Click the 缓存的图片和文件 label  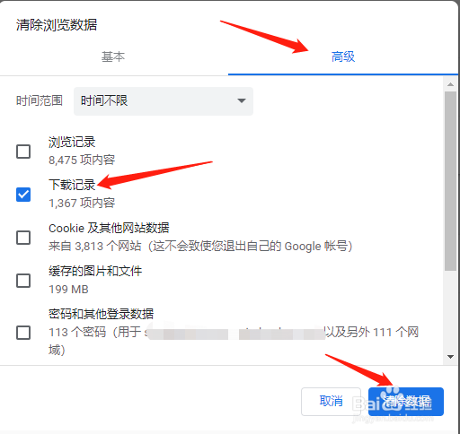(95, 271)
